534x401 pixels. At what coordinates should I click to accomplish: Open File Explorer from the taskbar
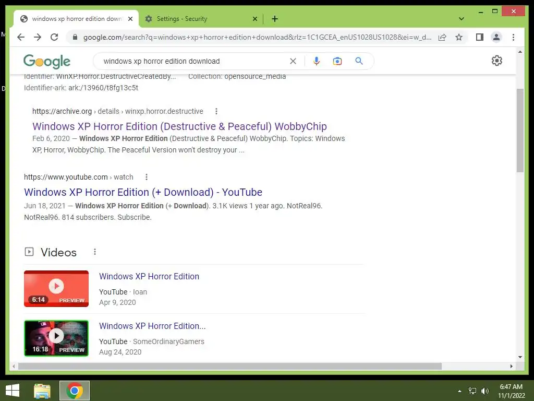coord(42,391)
